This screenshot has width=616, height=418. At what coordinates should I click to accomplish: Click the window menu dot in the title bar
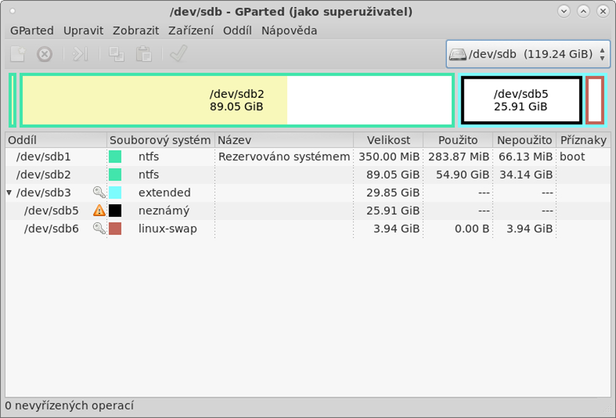pos(12,11)
